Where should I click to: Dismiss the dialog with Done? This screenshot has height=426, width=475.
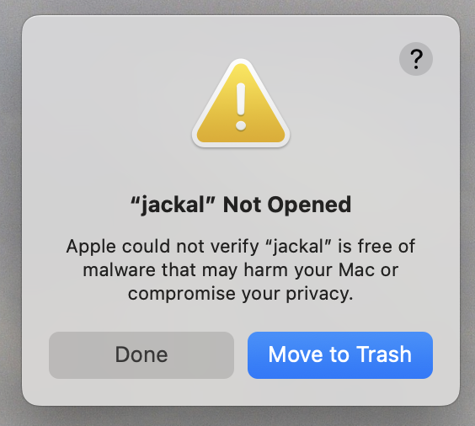[x=141, y=354]
